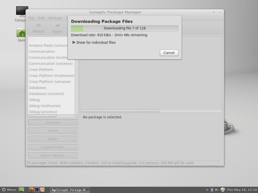Select Debug (multiverse) section

[51, 106]
